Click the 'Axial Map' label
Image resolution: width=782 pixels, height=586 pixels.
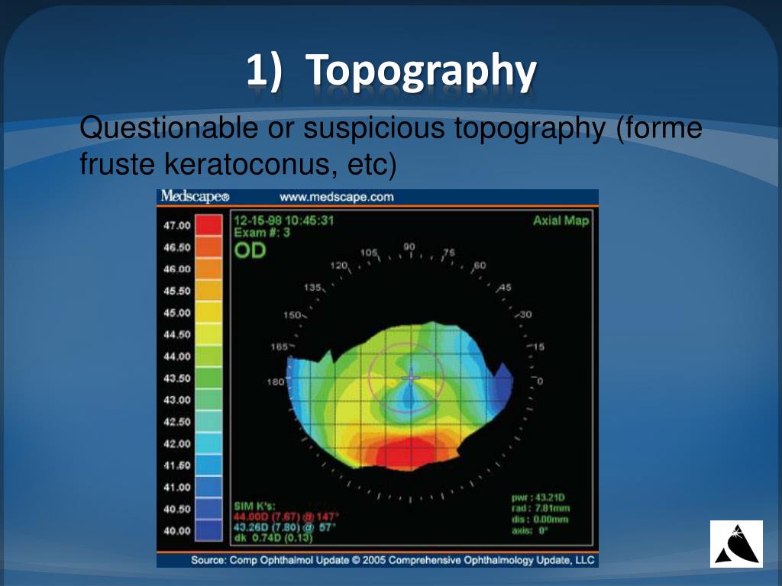(x=561, y=221)
